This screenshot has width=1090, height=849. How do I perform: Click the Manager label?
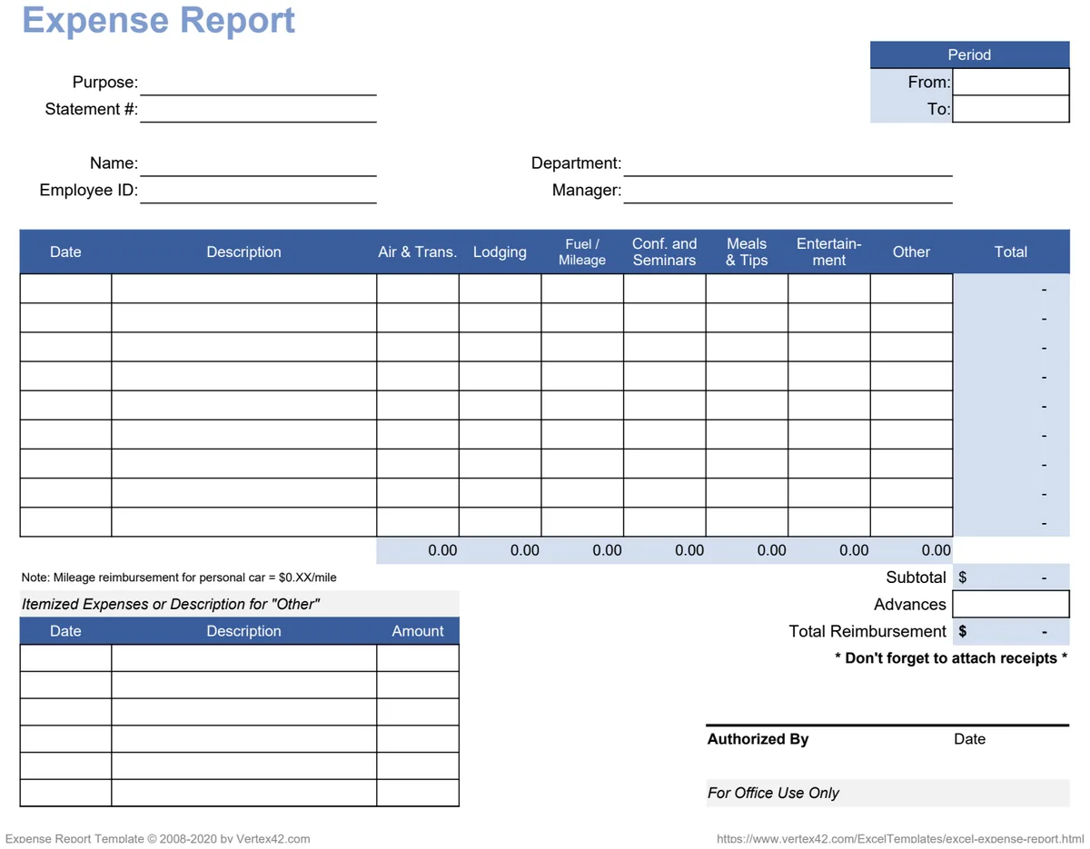[587, 191]
